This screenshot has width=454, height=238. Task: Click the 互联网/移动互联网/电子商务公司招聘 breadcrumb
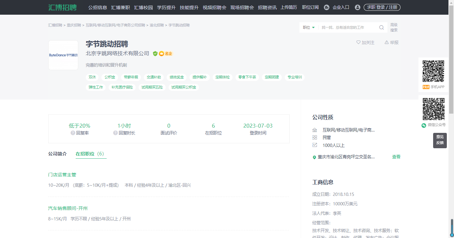coord(115,25)
